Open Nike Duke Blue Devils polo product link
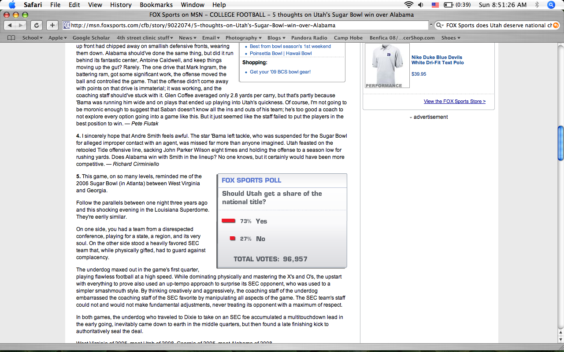Image resolution: width=564 pixels, height=352 pixels. point(438,60)
